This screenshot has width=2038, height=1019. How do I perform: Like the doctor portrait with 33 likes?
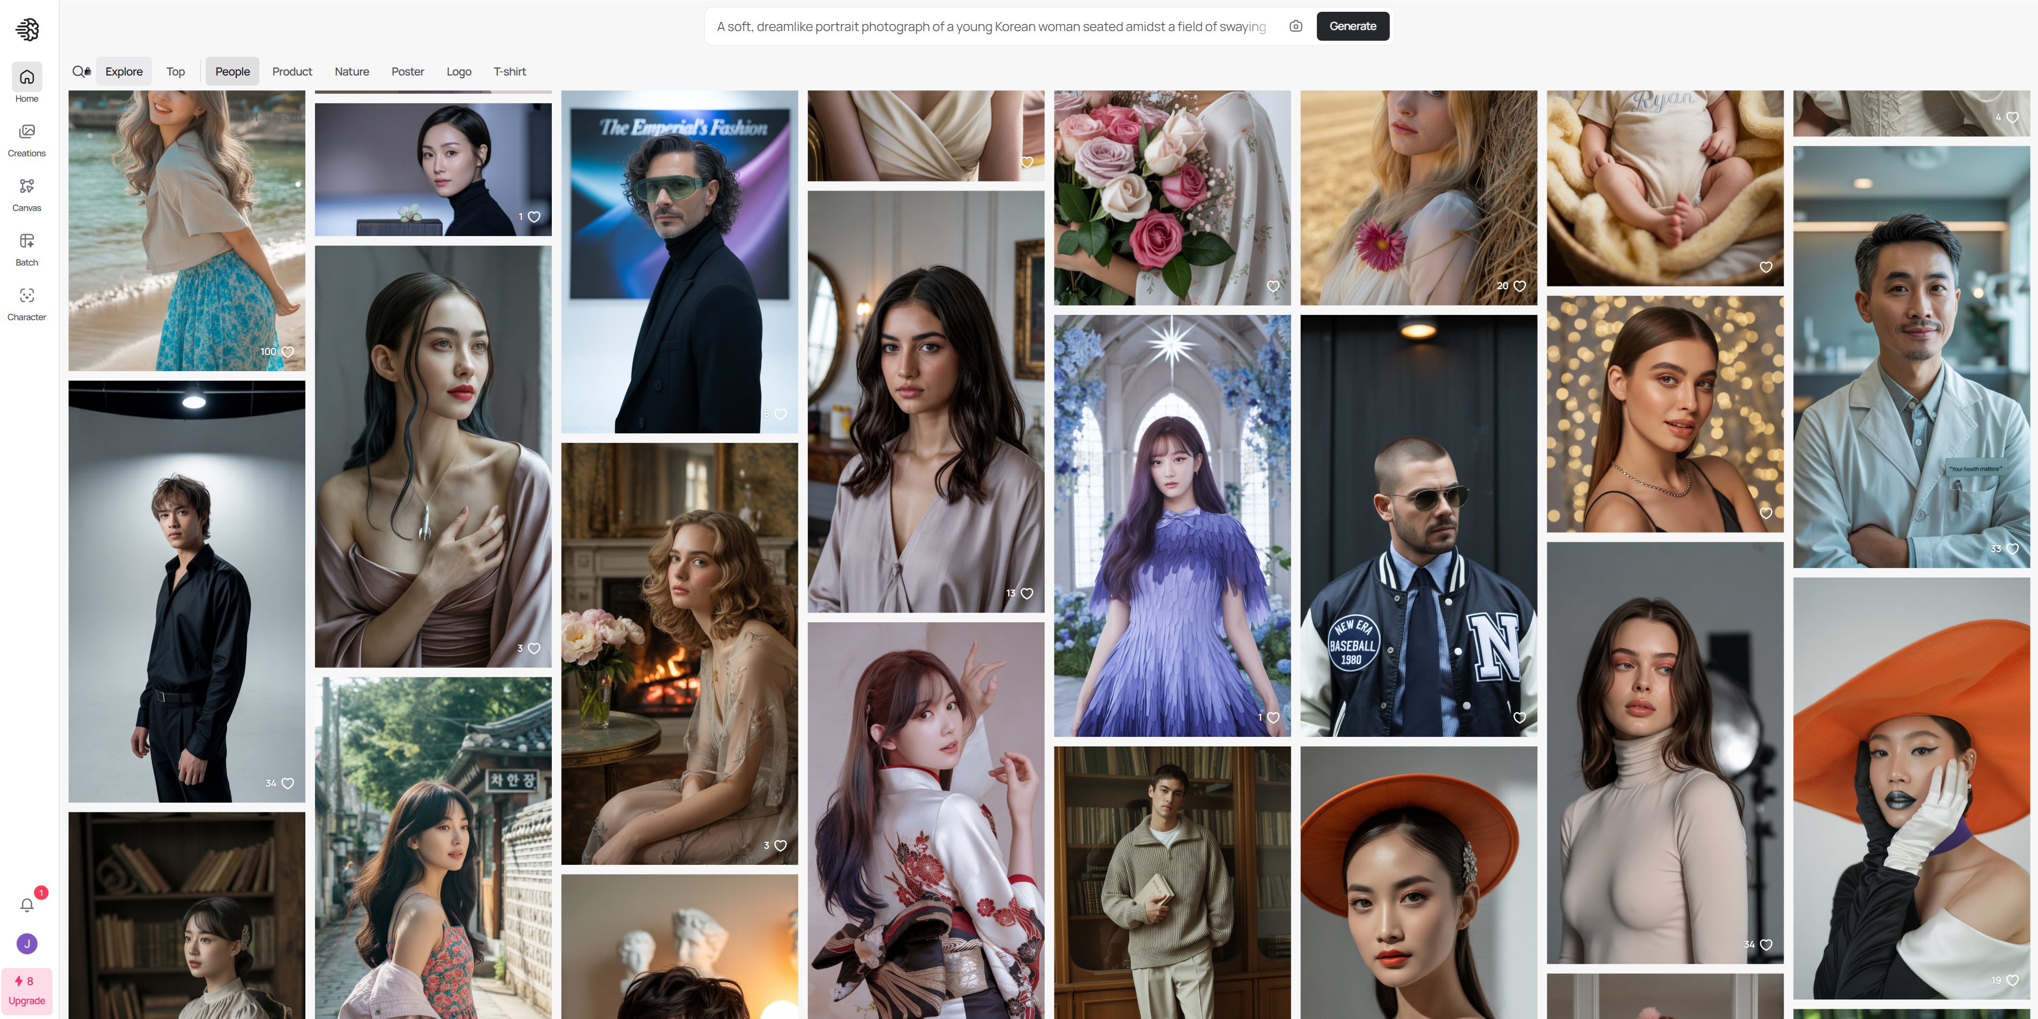pos(2012,548)
